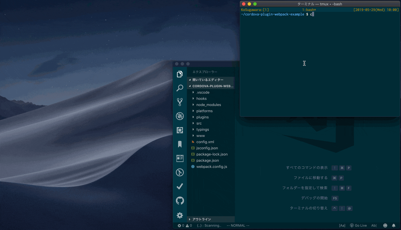The image size is (401, 230).
Task: Maximize the terminal window with green button
Action: [x=255, y=4]
